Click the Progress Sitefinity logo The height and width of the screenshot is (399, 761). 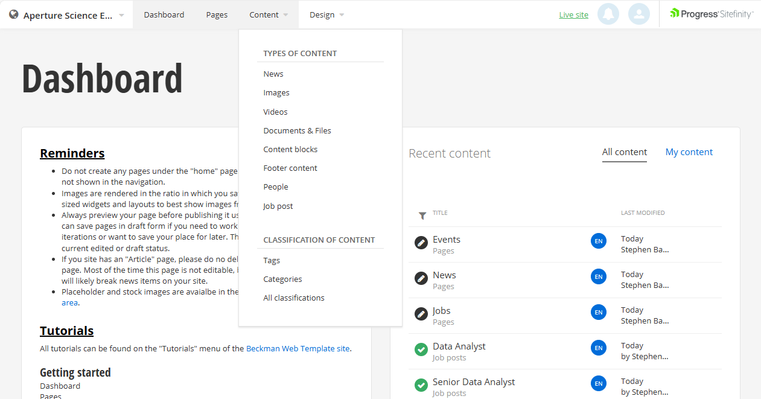pos(712,13)
